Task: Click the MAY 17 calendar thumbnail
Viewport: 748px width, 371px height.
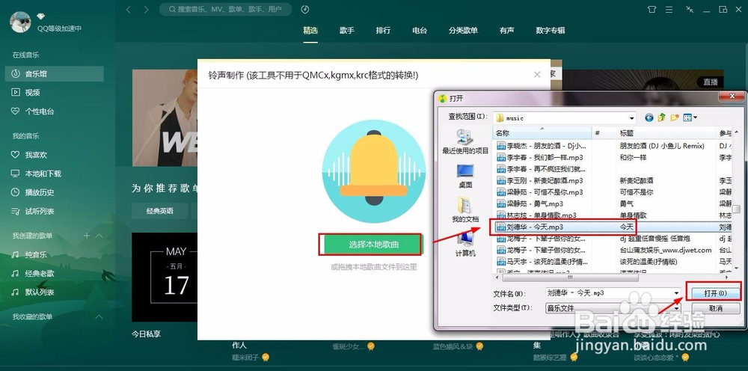Action: coord(165,277)
